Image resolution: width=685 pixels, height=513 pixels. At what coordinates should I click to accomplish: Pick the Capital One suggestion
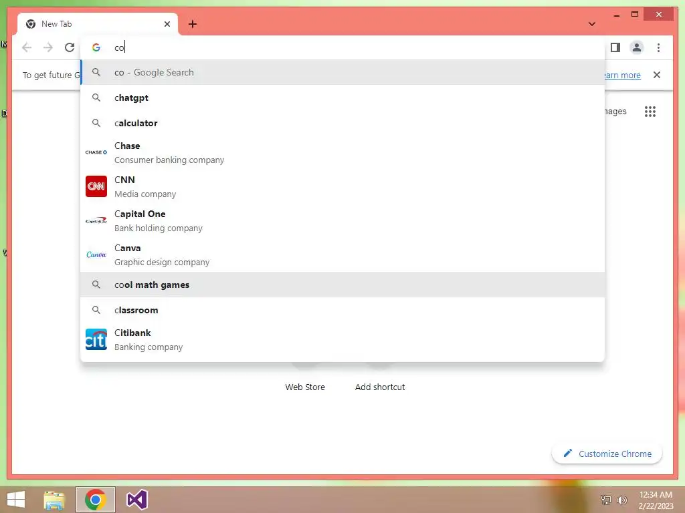point(342,220)
